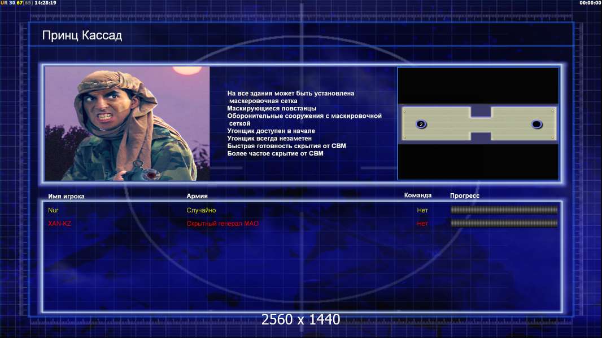Click text Угонщик доступен в начале
Screen dimensions: 602x338
(x=271, y=131)
